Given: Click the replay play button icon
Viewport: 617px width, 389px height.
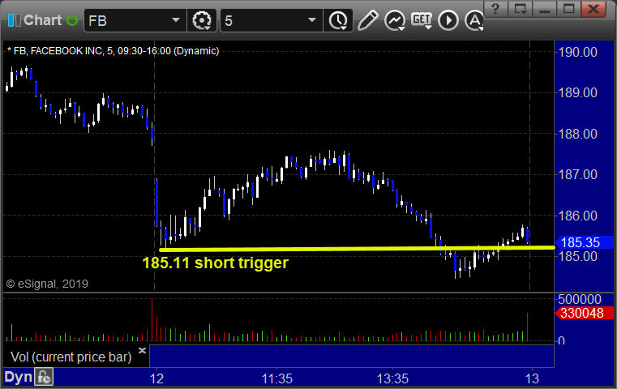Looking at the screenshot, I should click(x=448, y=20).
